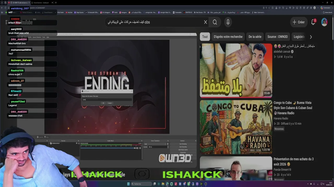Open a new browser tab
The image size is (334, 187).
[x=56, y=3]
